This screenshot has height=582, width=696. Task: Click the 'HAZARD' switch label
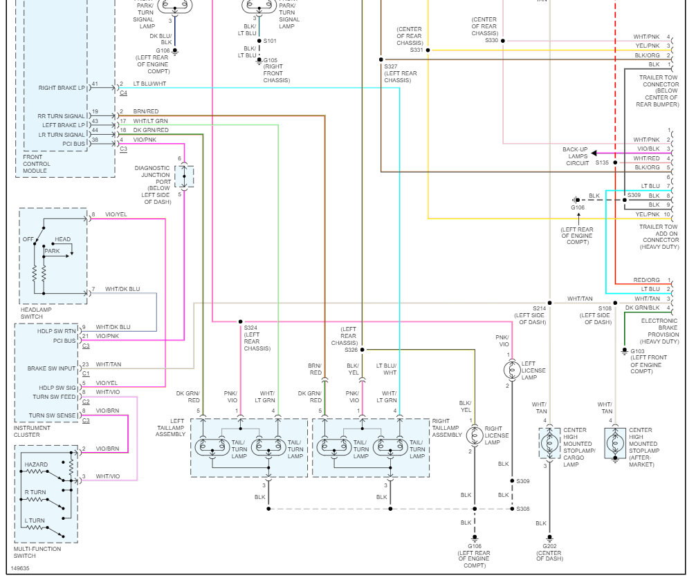[x=36, y=464]
